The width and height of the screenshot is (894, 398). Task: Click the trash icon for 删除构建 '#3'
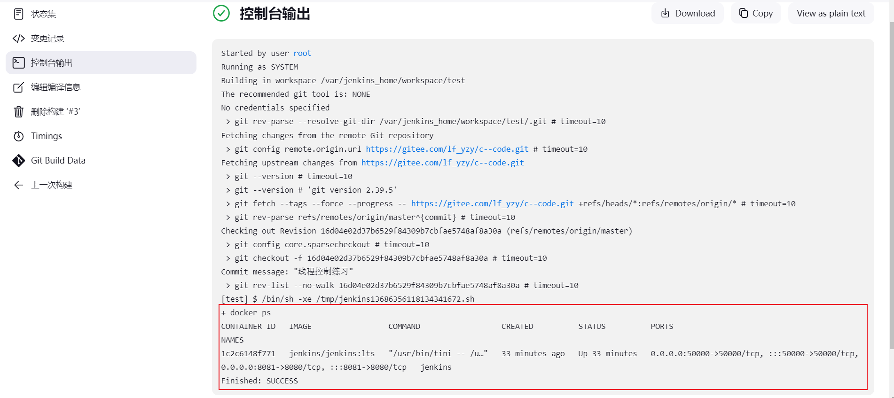[19, 112]
